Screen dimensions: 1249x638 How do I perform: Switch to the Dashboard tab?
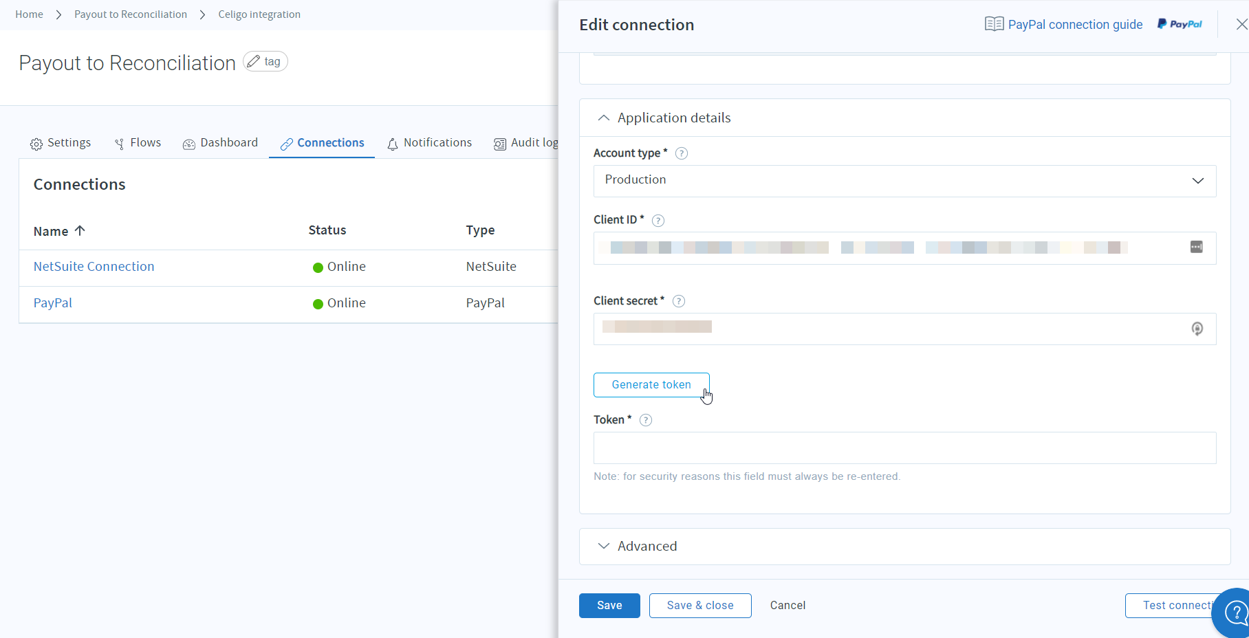coord(221,143)
